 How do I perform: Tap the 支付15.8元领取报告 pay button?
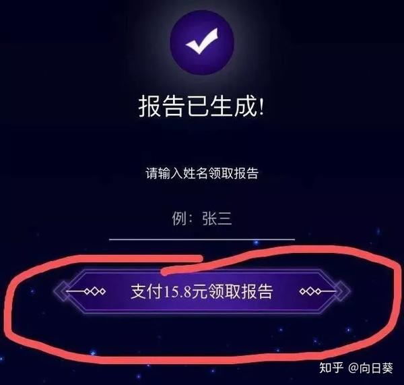(202, 291)
